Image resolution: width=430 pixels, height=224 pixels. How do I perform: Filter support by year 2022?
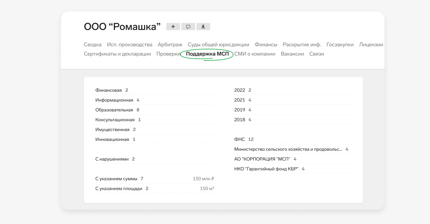click(x=240, y=90)
